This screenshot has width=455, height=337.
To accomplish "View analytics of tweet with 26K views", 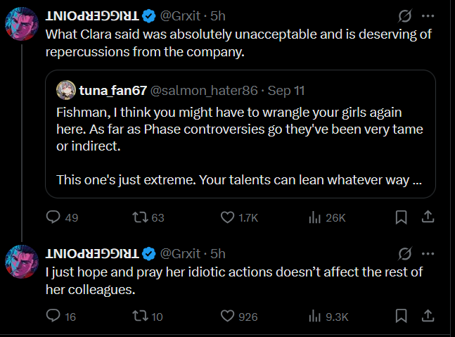I will (x=315, y=218).
